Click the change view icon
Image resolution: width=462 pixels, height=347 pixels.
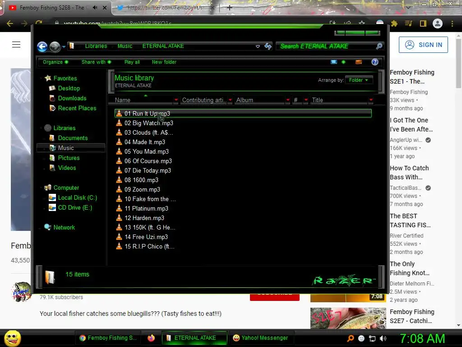[x=334, y=62]
